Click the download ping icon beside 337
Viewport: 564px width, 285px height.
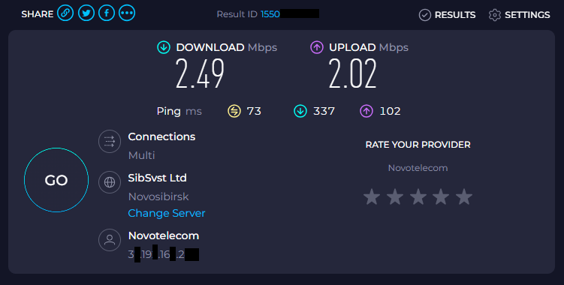tap(300, 112)
